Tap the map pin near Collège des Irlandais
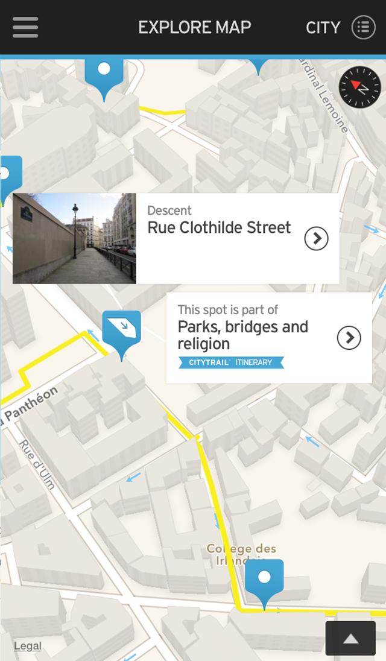The width and height of the screenshot is (386, 661). [264, 579]
